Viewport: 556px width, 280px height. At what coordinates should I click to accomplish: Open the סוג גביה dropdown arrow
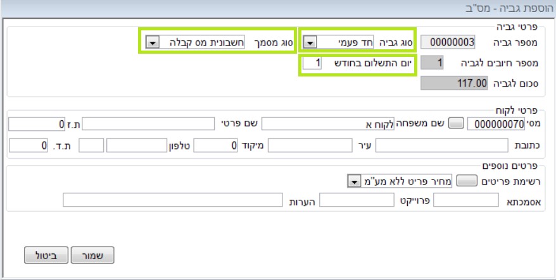point(310,43)
